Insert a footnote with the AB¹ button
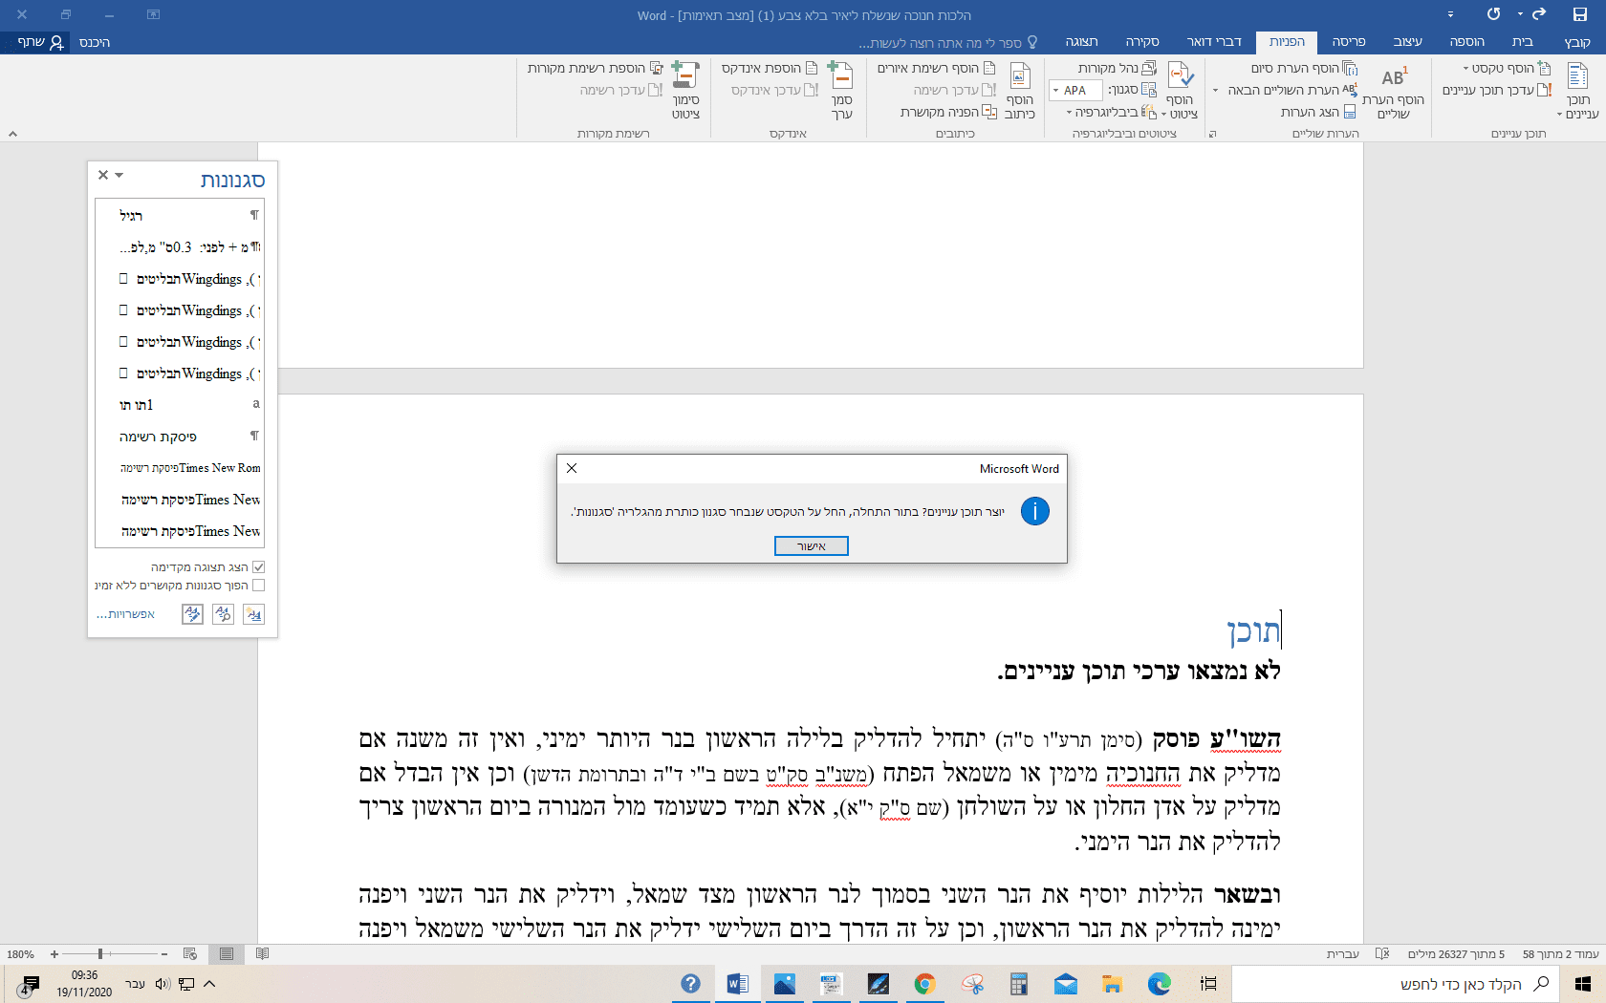 [1393, 92]
